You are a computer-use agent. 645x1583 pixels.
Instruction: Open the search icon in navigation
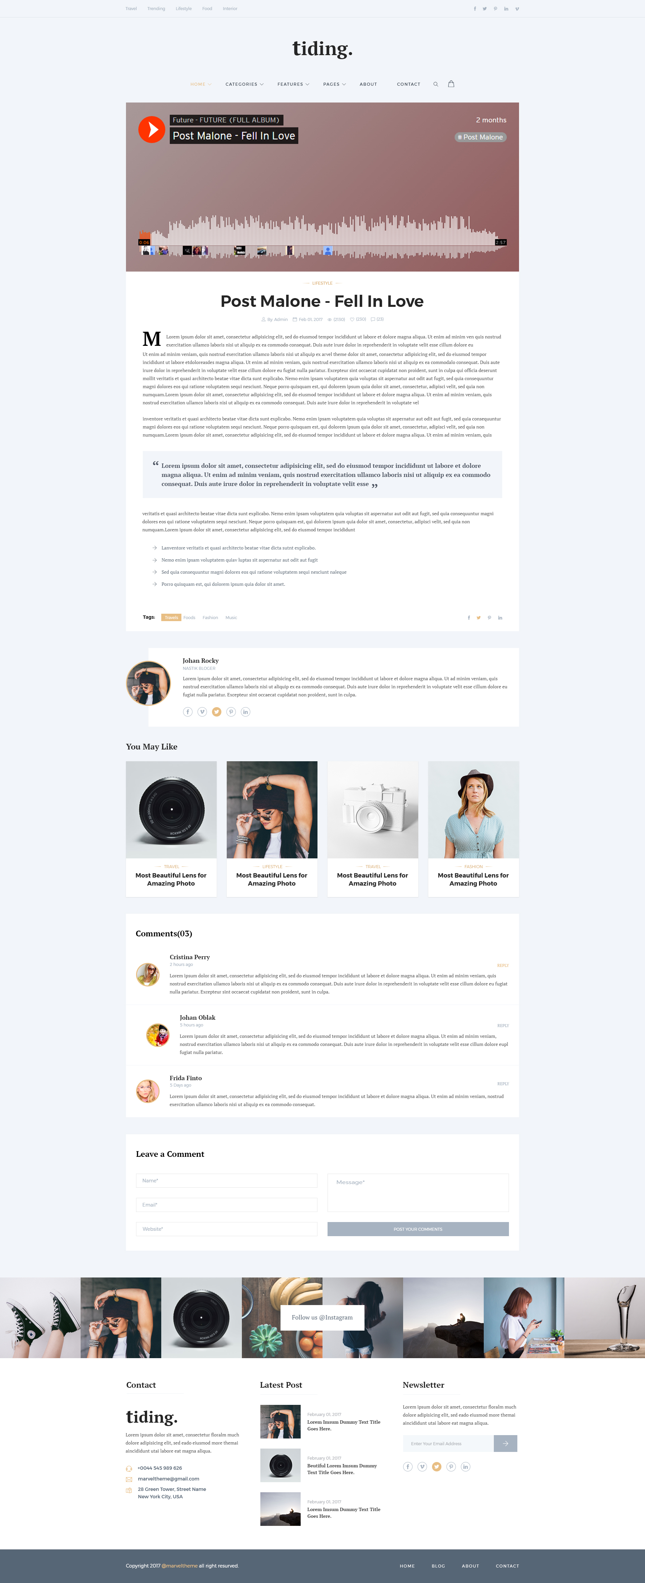coord(435,84)
